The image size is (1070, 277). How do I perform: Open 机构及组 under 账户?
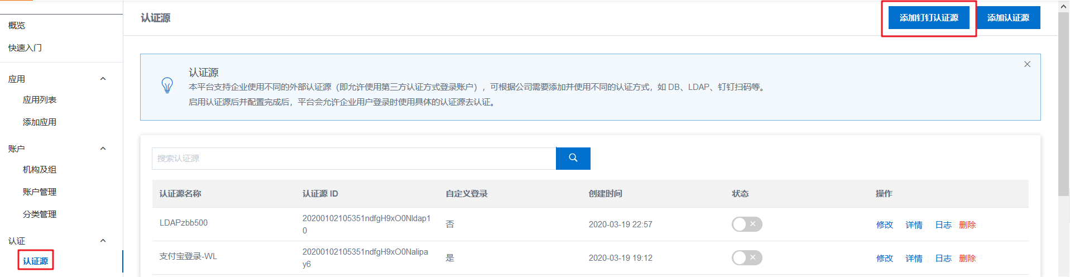[40, 170]
